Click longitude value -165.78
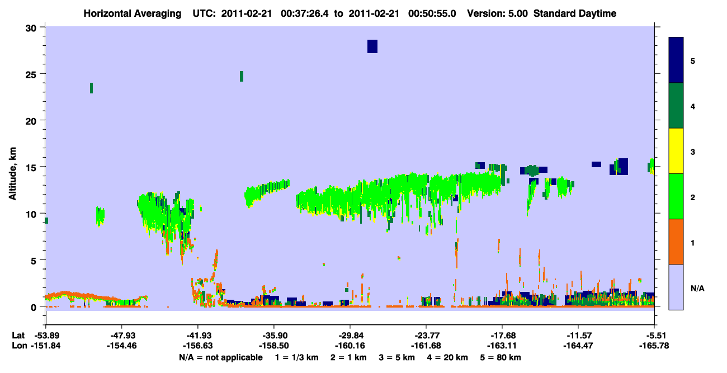Image resolution: width=727 pixels, height=373 pixels. [654, 346]
